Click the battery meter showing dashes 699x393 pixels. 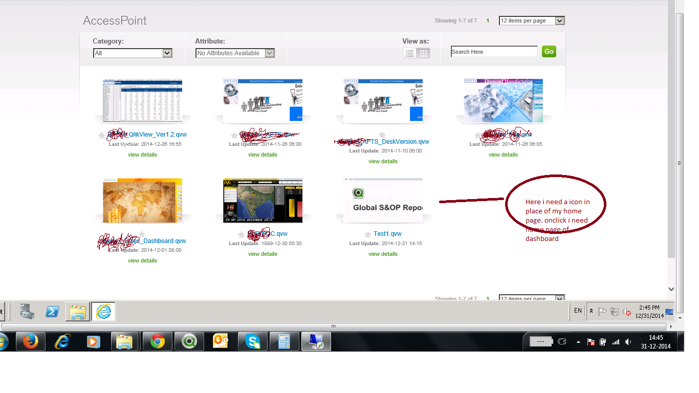[x=541, y=341]
